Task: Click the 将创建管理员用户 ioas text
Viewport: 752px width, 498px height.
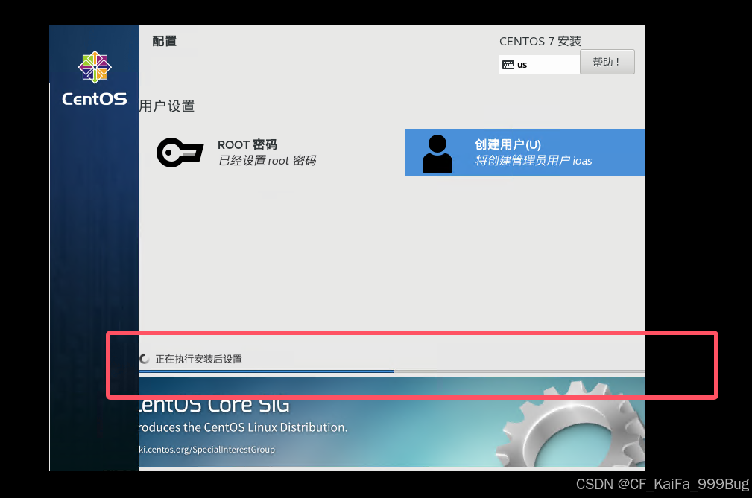Action: pos(534,160)
